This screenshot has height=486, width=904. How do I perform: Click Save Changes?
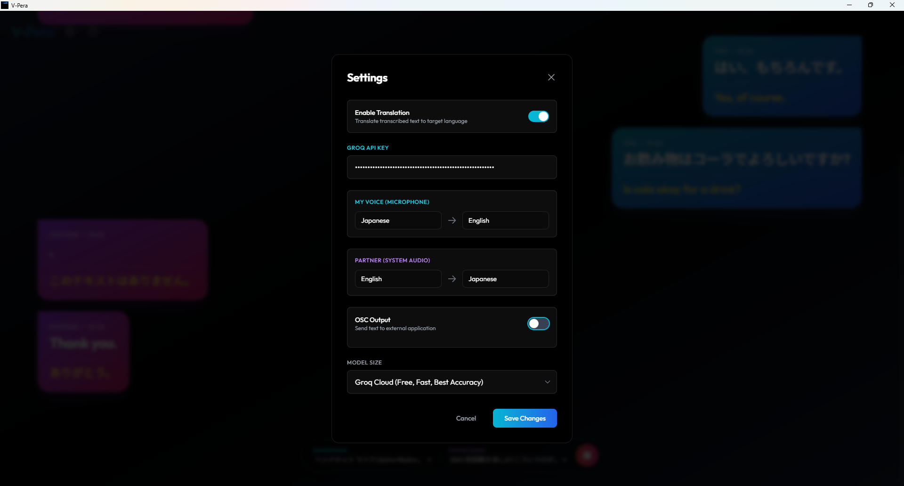tap(525, 418)
